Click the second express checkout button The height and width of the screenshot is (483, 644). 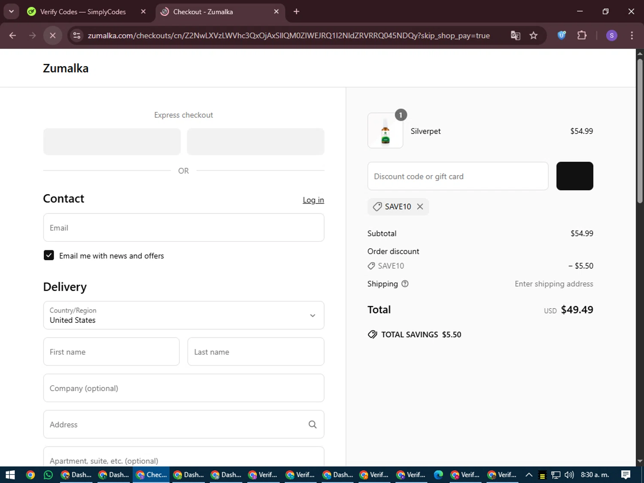pos(255,142)
